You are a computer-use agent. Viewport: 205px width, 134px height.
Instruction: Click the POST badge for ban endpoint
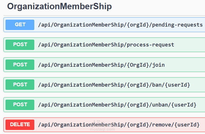tap(20, 85)
